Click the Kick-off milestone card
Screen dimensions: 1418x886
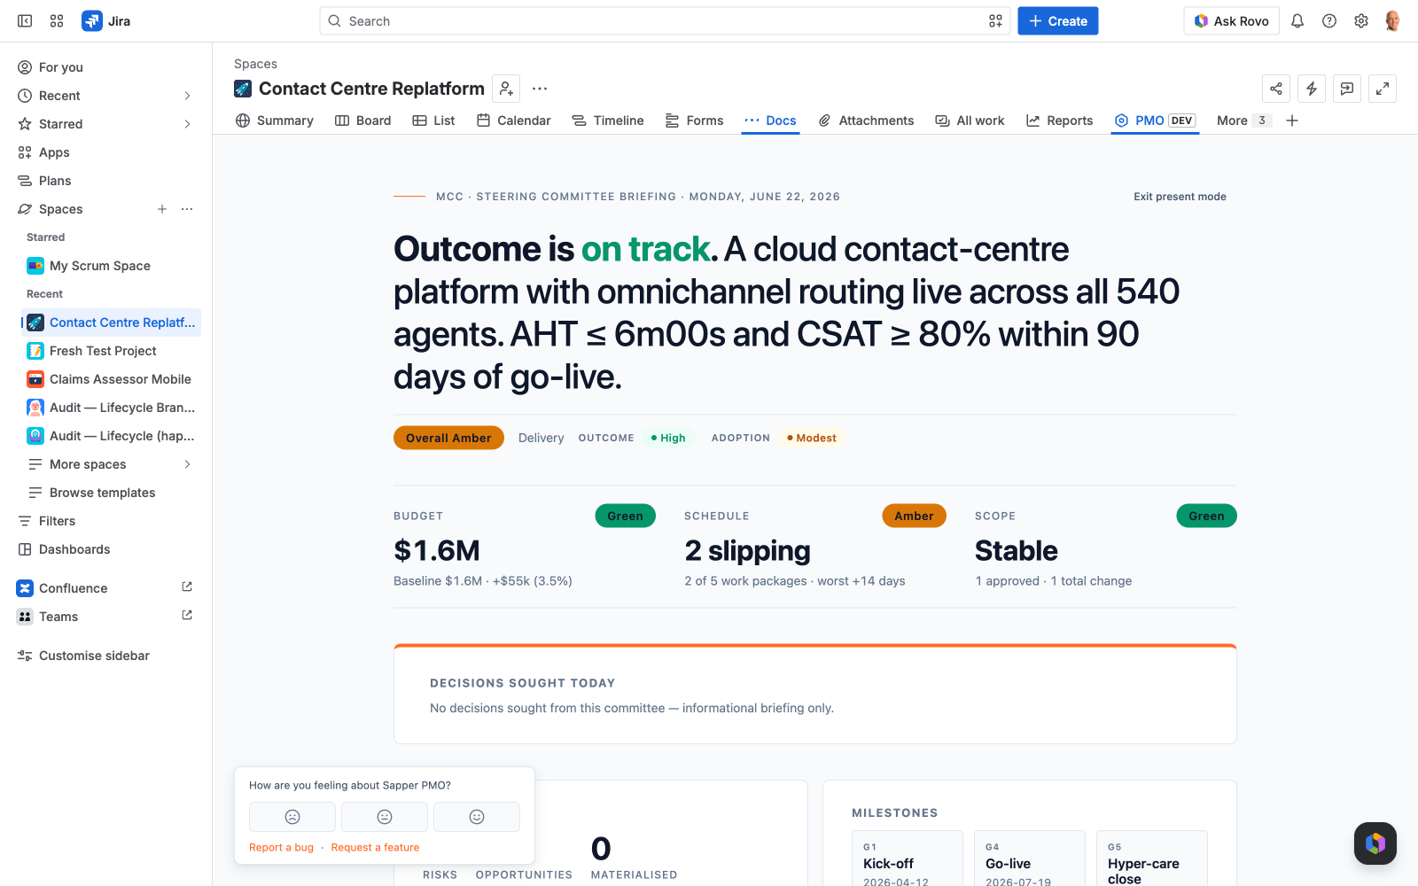click(x=908, y=858)
